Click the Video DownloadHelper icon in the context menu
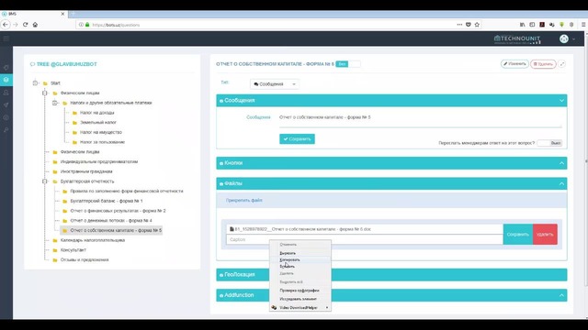 [274, 308]
